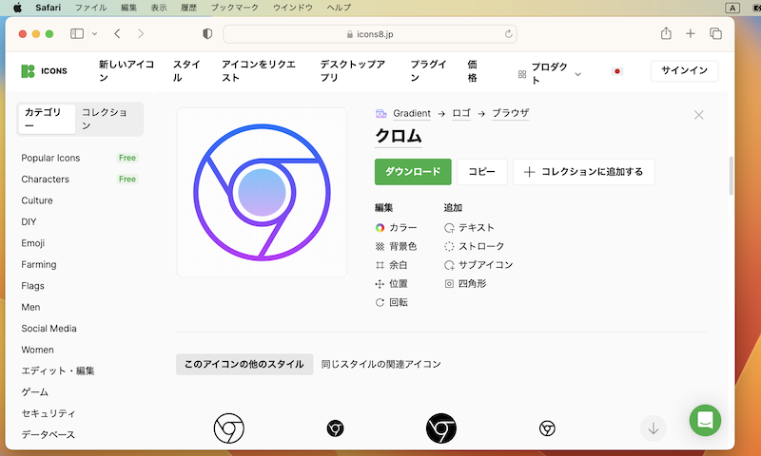The image size is (761, 456).
Task: Click the color edit icon labeled カラー
Action: point(380,227)
